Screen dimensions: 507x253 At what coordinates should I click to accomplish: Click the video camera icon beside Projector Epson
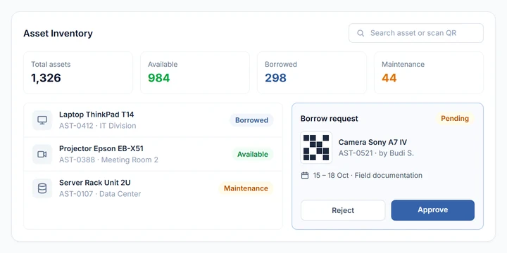pyautogui.click(x=42, y=154)
